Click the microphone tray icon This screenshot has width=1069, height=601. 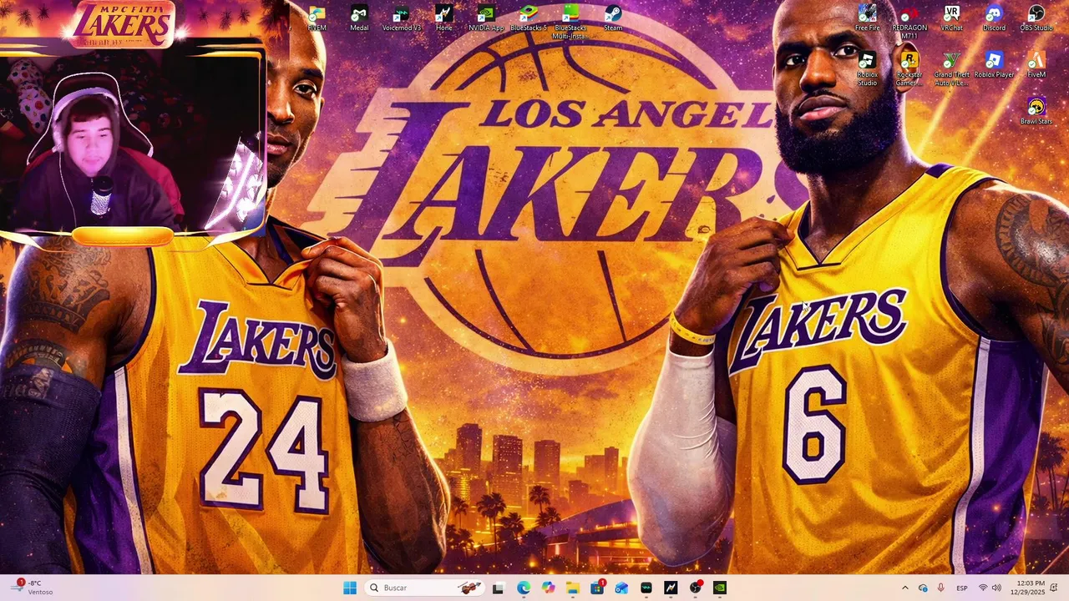[941, 588]
